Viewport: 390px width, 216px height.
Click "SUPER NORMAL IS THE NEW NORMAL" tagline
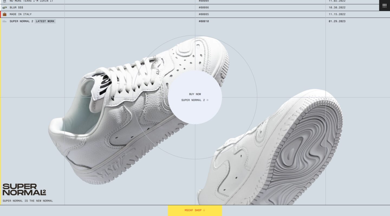[x=28, y=201]
